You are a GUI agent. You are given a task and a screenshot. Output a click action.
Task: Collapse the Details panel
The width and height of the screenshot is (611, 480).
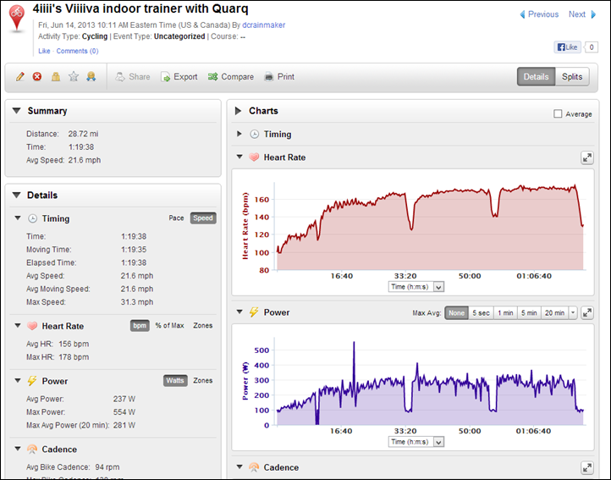16,195
